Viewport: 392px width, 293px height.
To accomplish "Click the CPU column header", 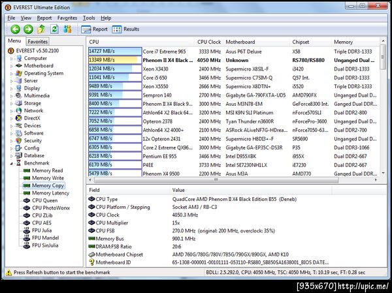I will (x=141, y=42).
